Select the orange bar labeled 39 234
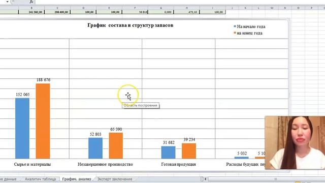The width and height of the screenshot is (325, 183). tap(189, 151)
